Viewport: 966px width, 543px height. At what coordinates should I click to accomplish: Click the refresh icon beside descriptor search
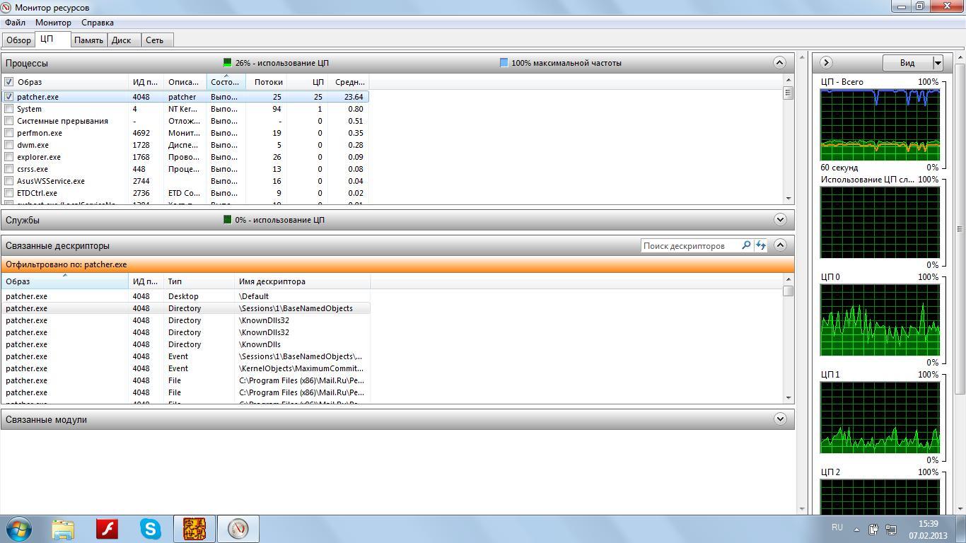tap(760, 245)
